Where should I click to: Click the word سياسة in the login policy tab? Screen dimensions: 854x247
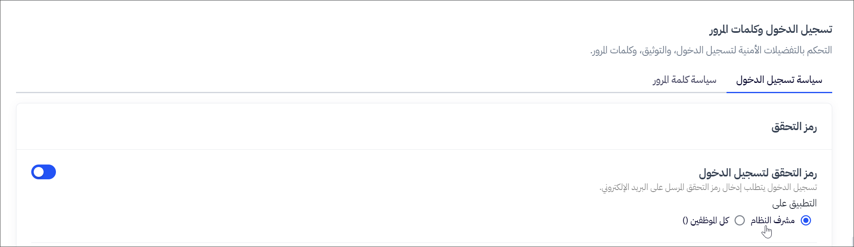pos(810,80)
